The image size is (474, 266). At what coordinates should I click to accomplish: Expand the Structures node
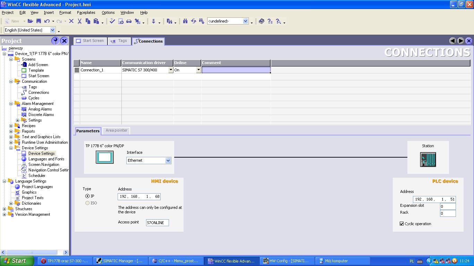coord(4,209)
